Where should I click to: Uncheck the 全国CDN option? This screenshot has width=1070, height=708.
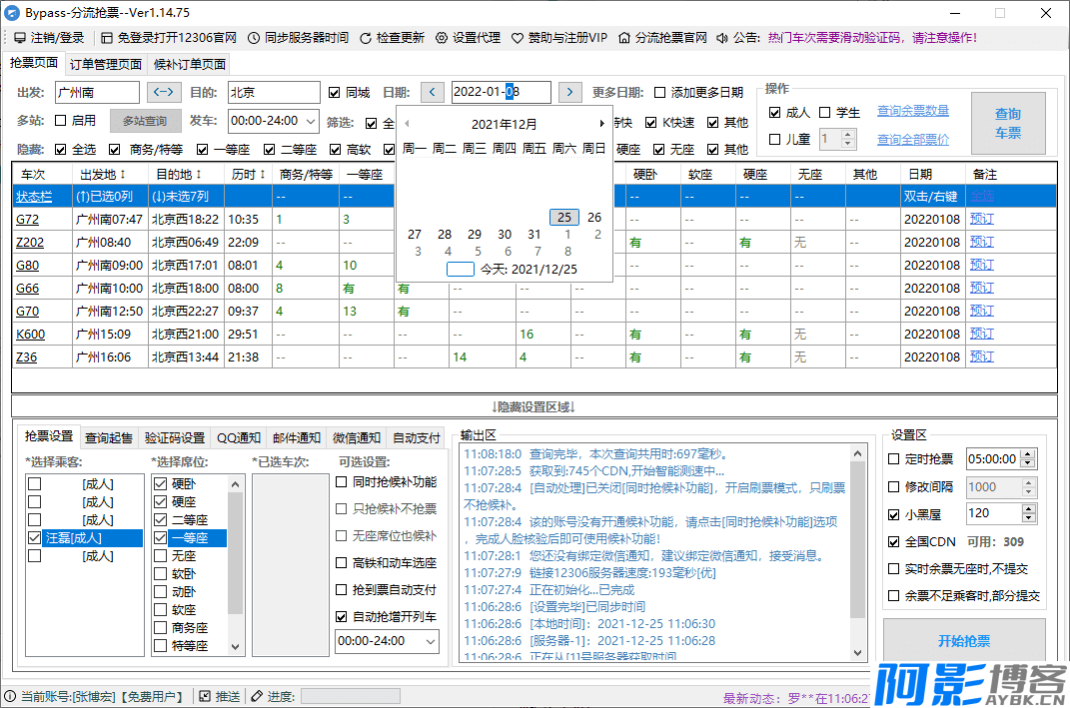point(894,542)
